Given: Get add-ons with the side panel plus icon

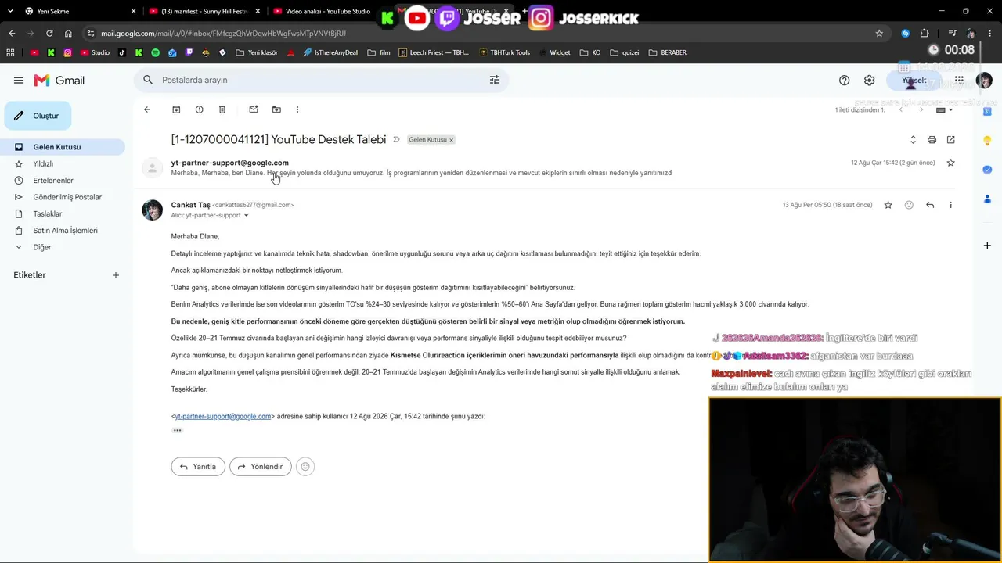Looking at the screenshot, I should pyautogui.click(x=987, y=246).
